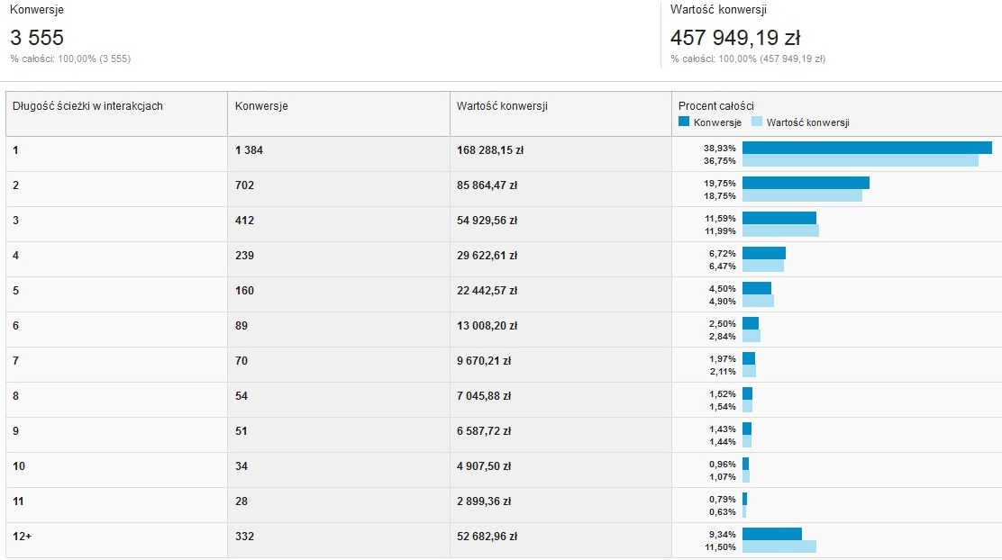Click the Konwersje scorecard title at top
The height and width of the screenshot is (560, 1002).
point(36,10)
